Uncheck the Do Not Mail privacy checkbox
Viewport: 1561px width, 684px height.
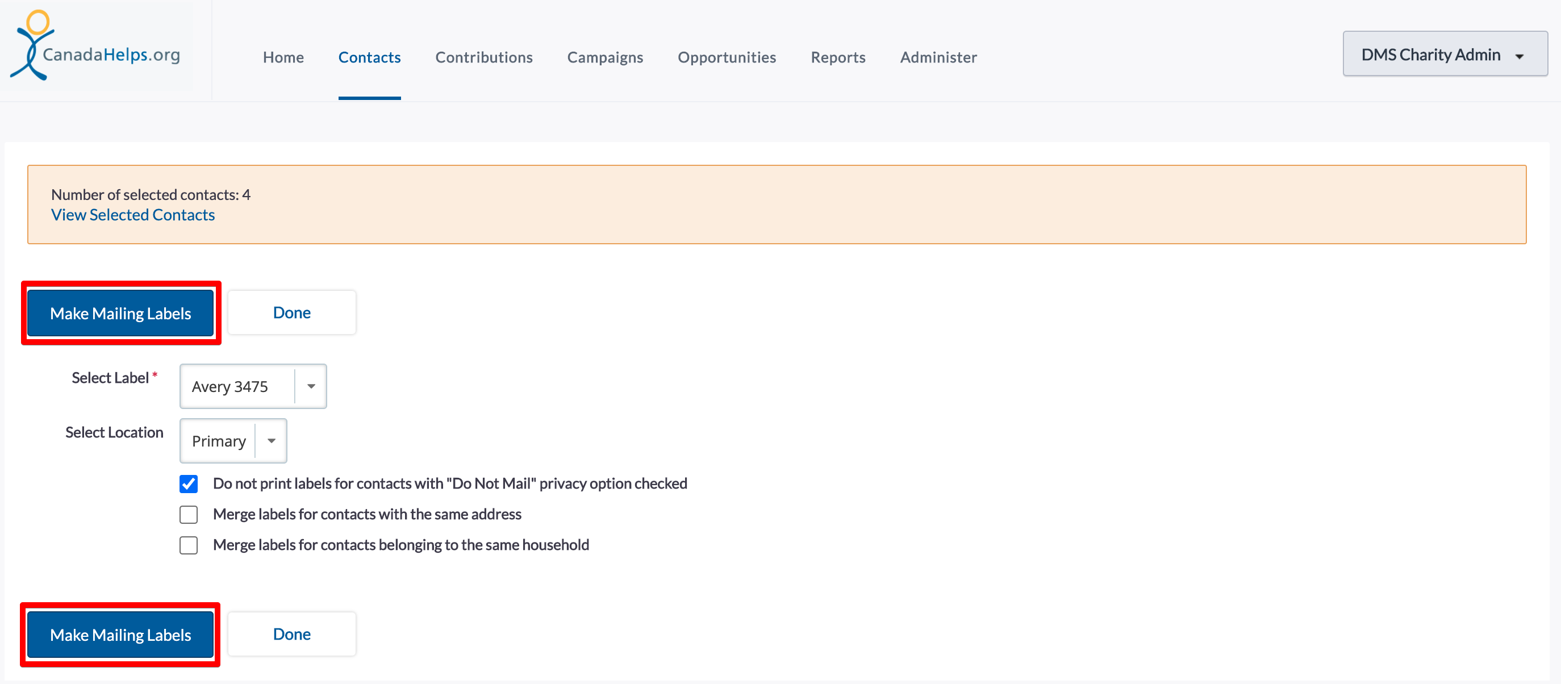[189, 483]
